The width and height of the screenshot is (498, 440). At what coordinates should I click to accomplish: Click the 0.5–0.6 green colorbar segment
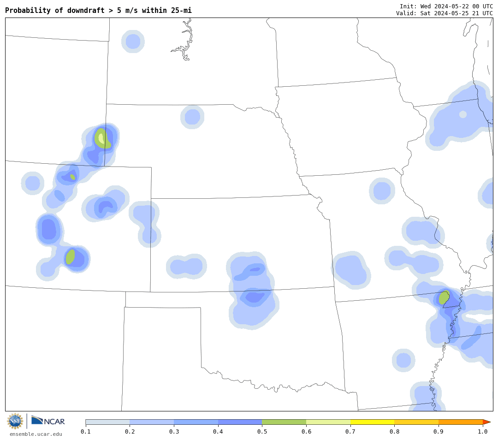(284, 422)
